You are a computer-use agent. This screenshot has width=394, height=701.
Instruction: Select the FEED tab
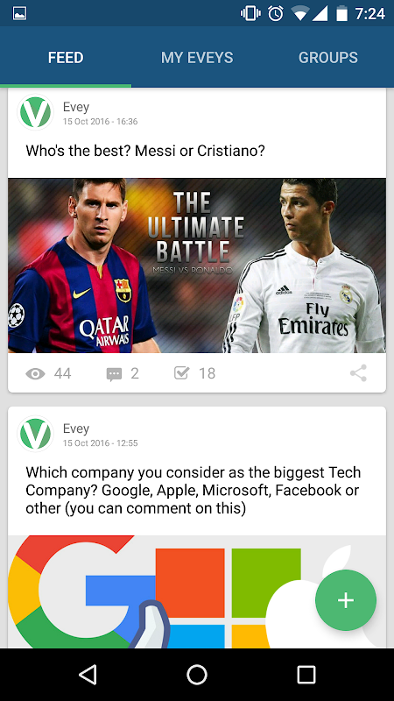(66, 57)
